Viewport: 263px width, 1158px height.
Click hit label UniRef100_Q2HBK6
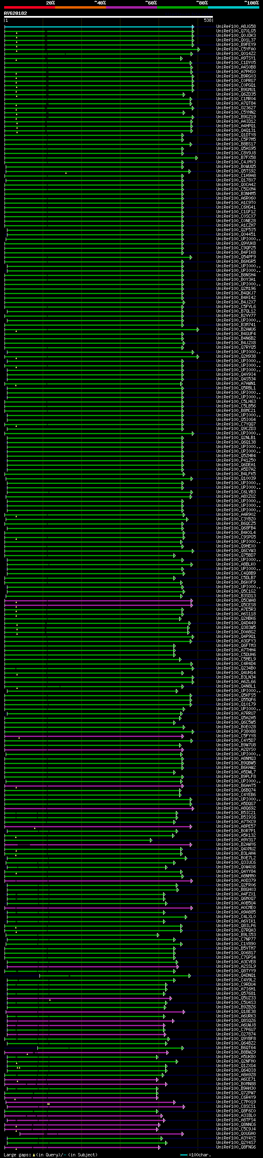pyautogui.click(x=236, y=619)
